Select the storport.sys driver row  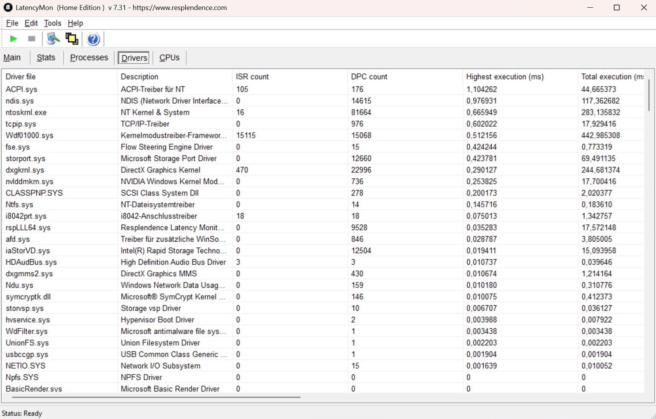click(323, 158)
